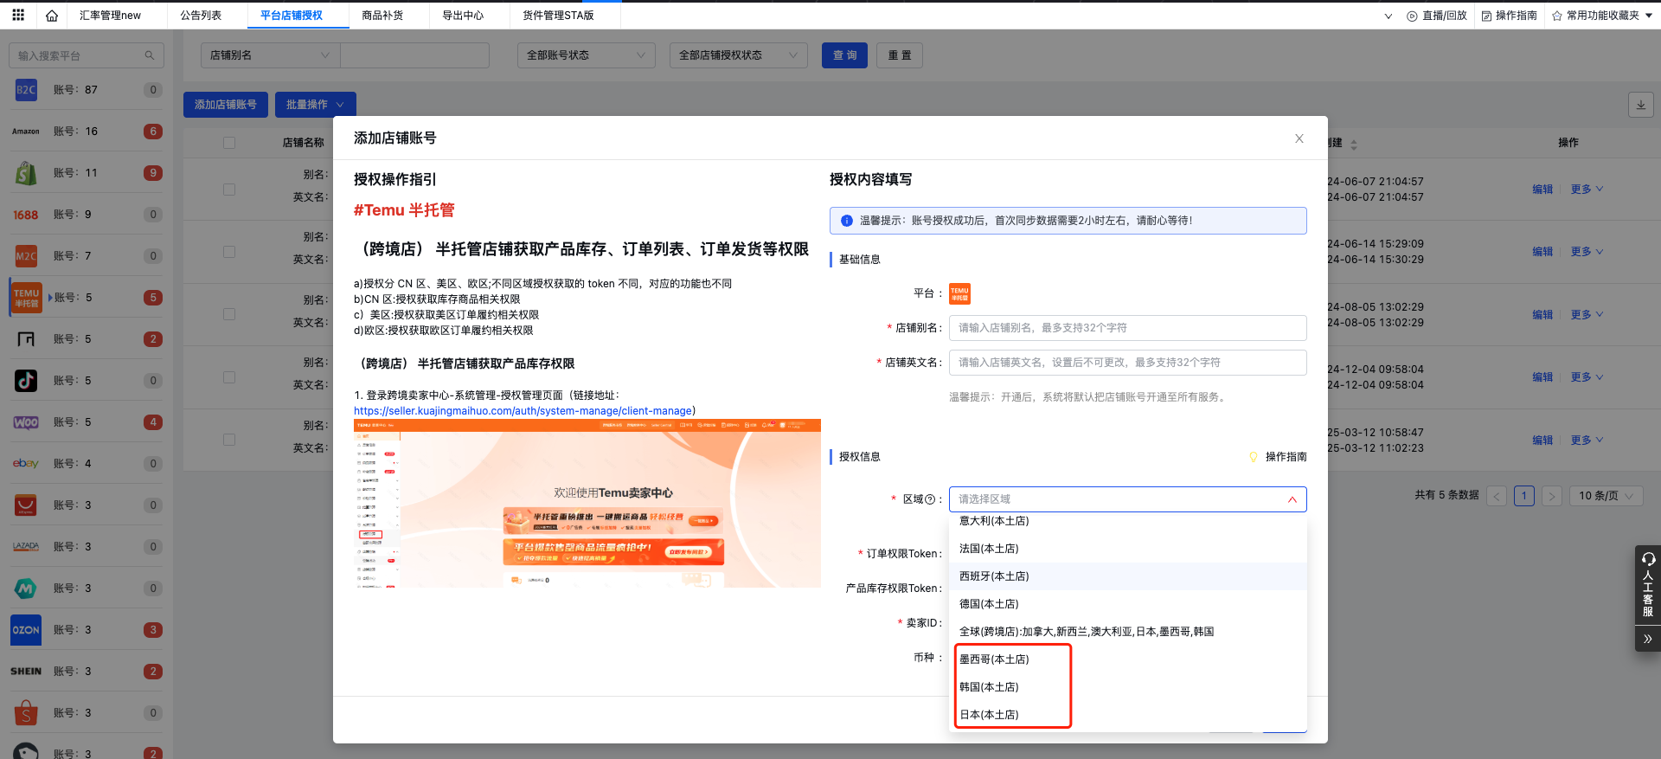Image resolution: width=1661 pixels, height=759 pixels.
Task: Go to home via the house icon
Action: [x=52, y=16]
